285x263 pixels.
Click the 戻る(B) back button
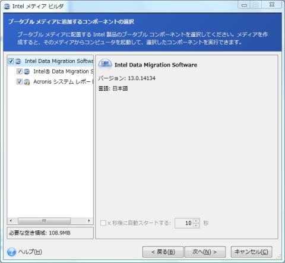pos(163,252)
